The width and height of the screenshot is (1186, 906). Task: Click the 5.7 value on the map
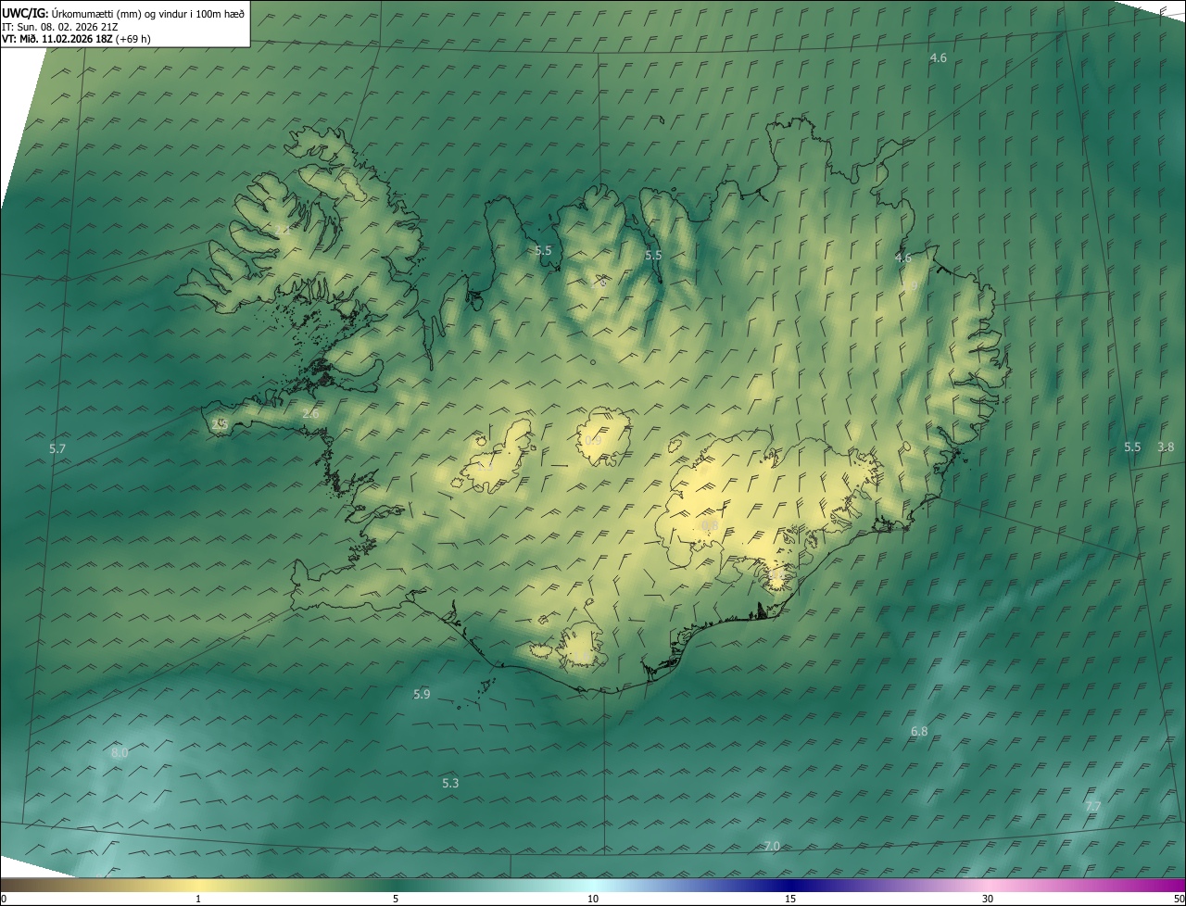57,448
